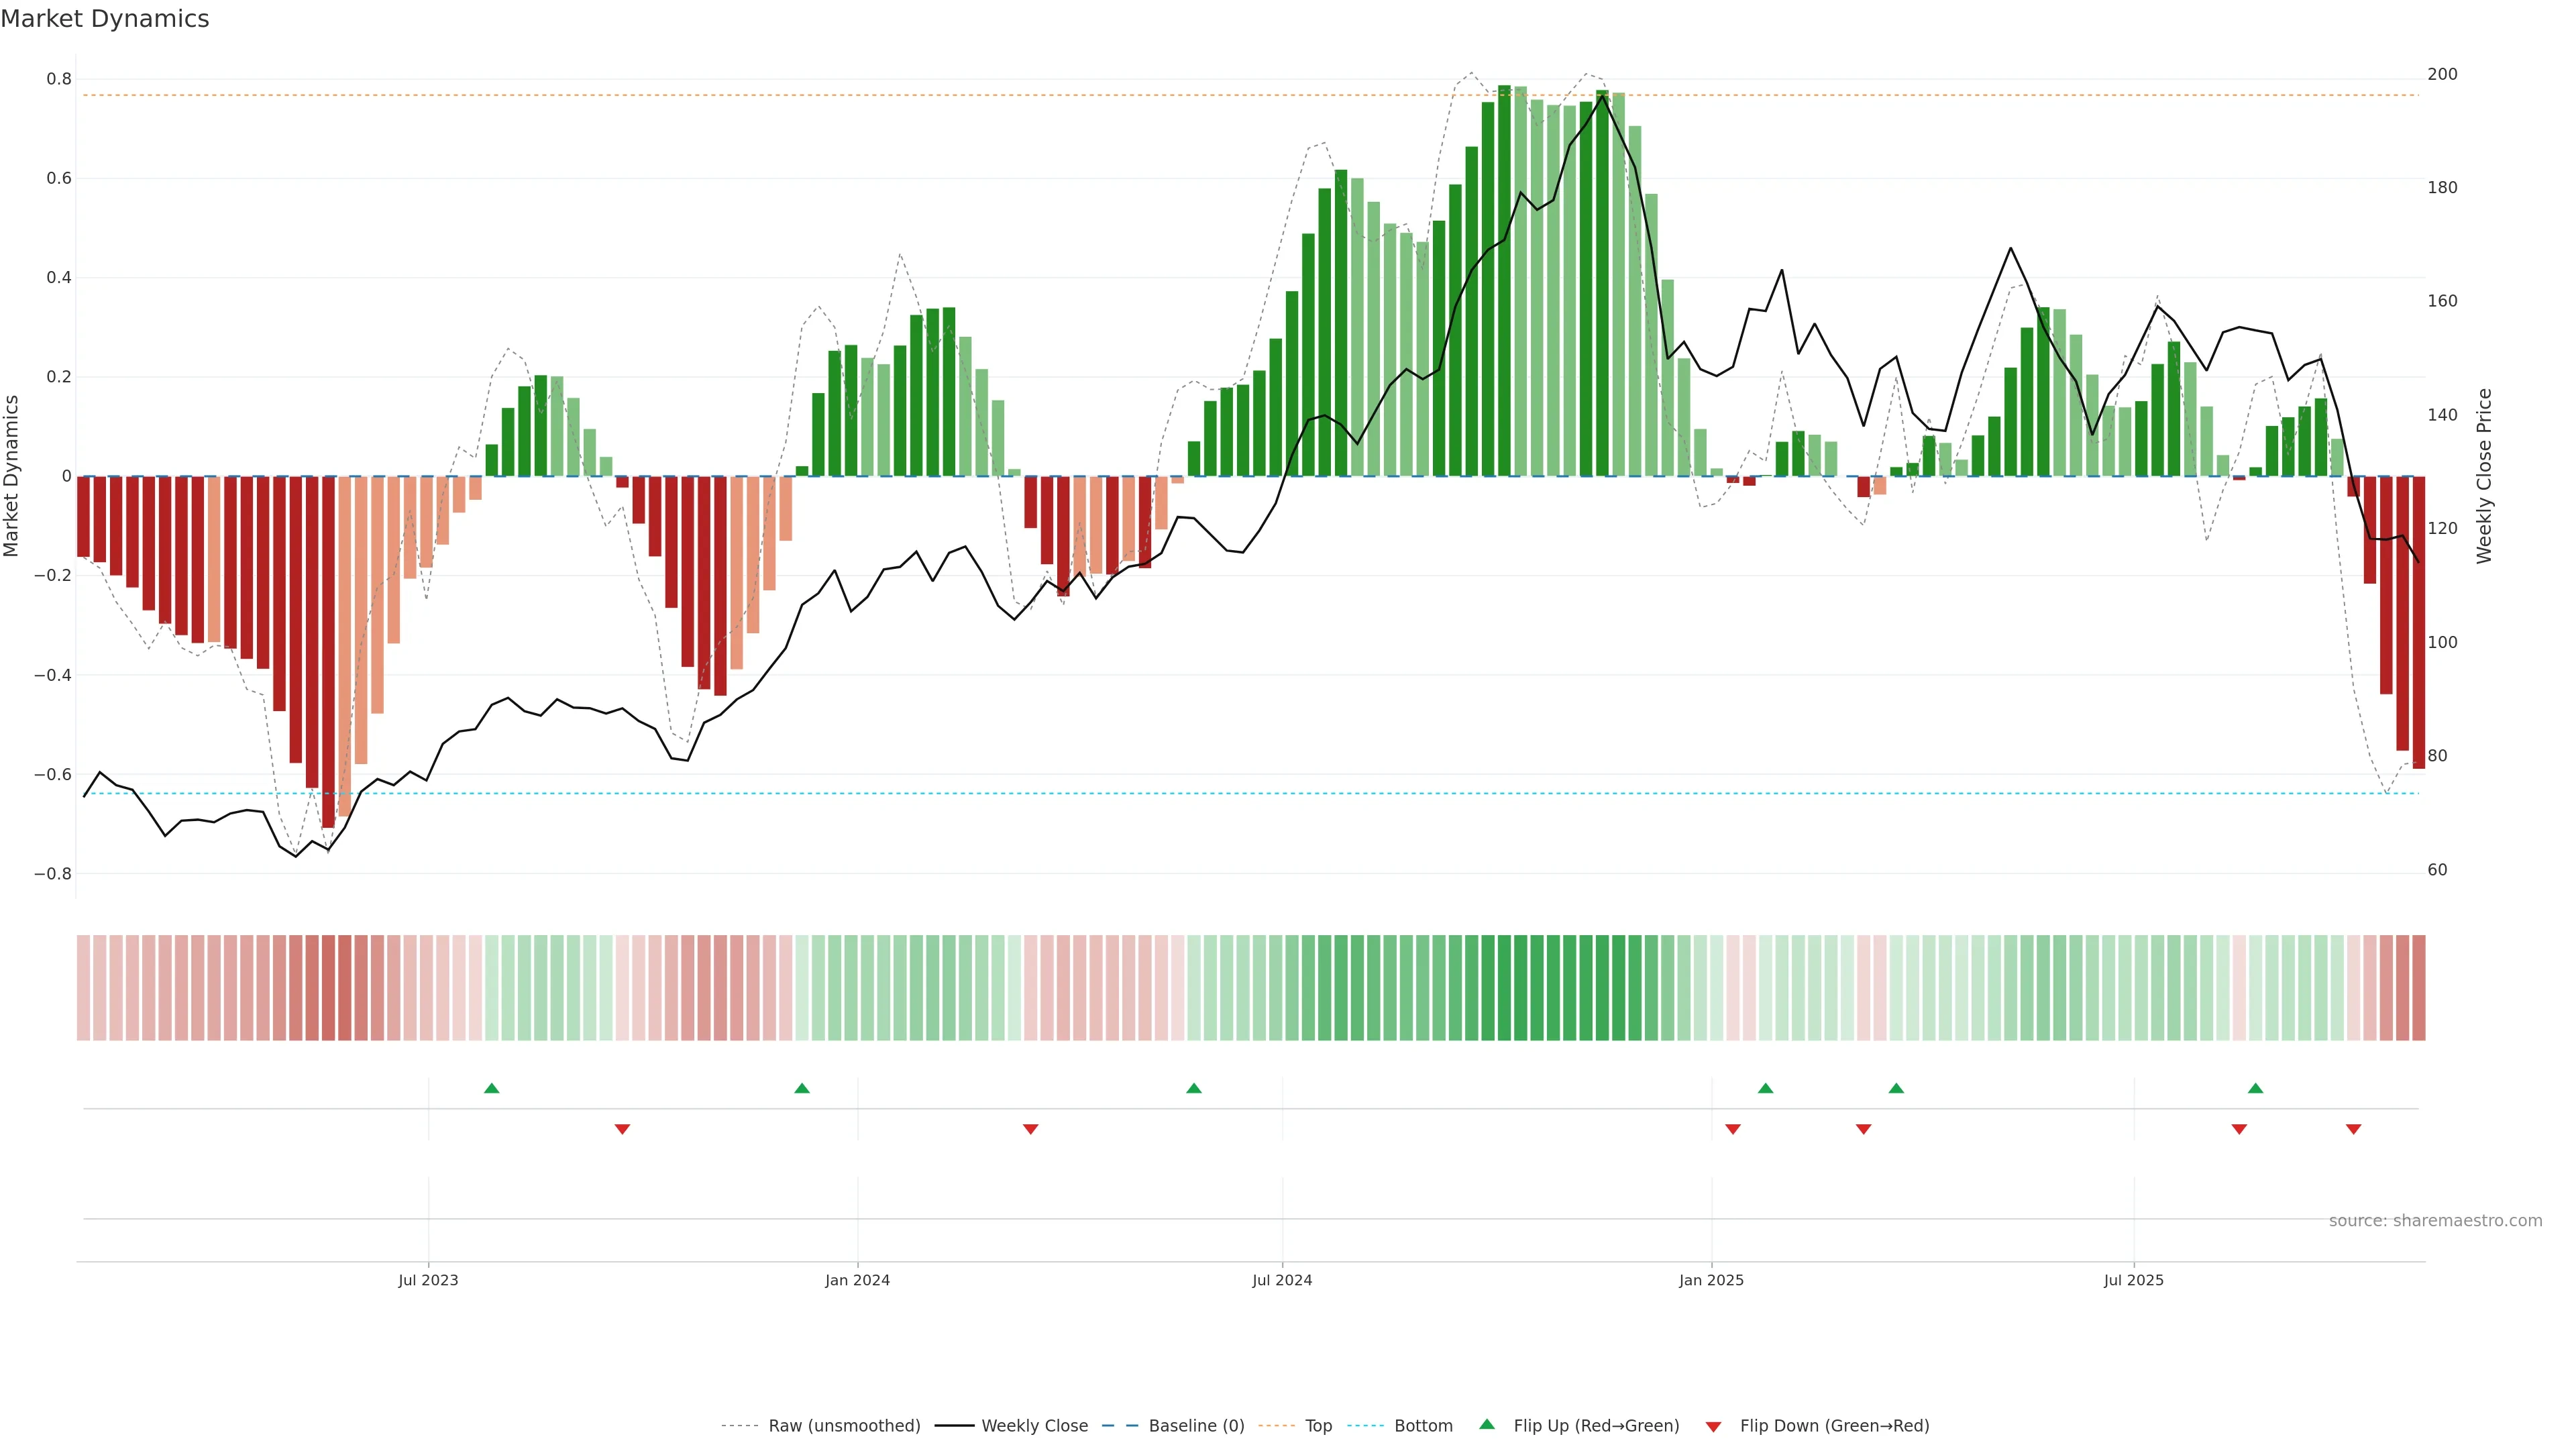Click the last green flip-up triangle marker
The height and width of the screenshot is (1449, 2576).
[x=2255, y=1088]
